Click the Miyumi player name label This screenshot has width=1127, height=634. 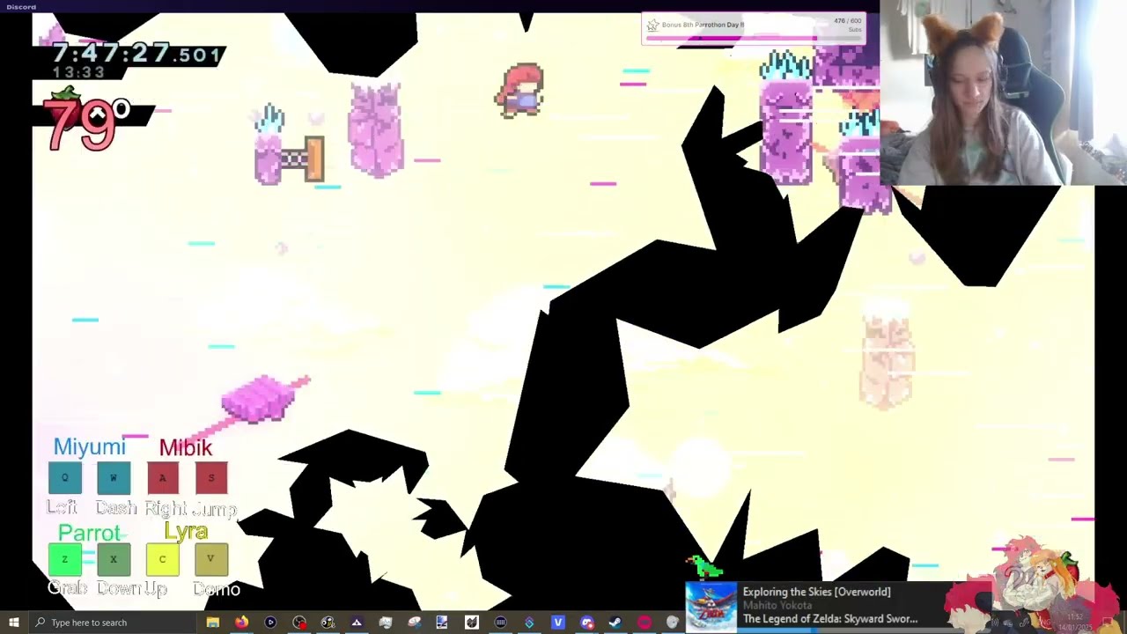89,447
